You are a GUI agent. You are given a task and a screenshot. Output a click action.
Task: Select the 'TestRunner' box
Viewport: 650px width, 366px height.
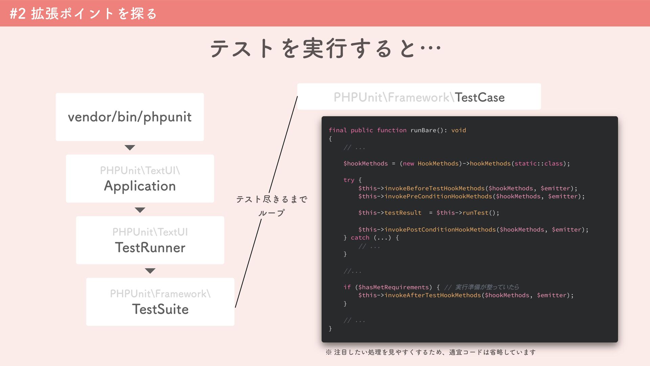tap(150, 240)
